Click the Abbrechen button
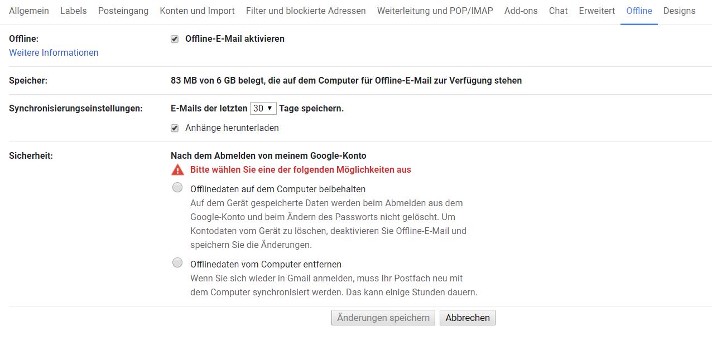Viewport: 712px width, 341px height. 467,318
